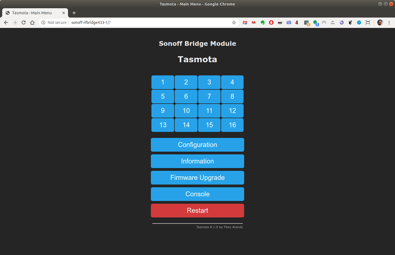Send RF key 7

point(209,97)
